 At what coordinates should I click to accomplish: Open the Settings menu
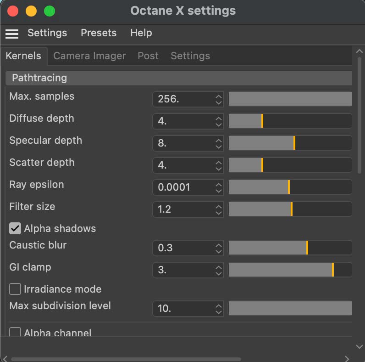(47, 33)
